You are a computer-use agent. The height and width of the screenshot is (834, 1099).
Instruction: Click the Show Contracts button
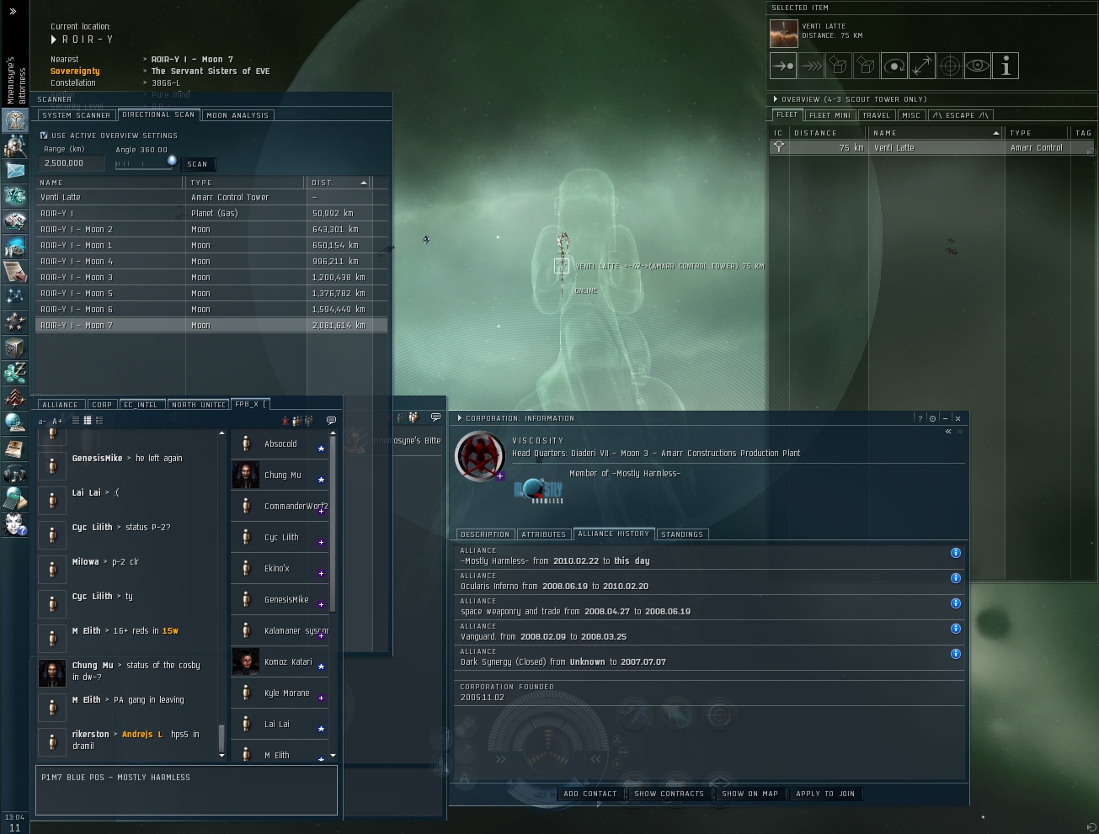pyautogui.click(x=670, y=794)
